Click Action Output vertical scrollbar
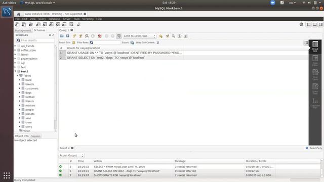324x182 pixels. tap(322, 168)
